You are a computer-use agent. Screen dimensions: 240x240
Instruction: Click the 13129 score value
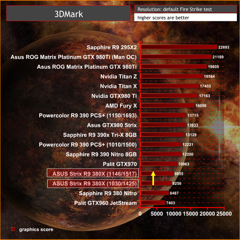tap(191, 135)
